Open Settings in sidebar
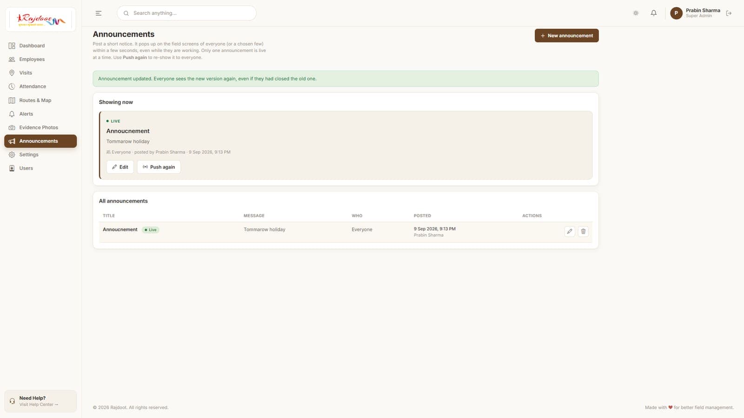Screen dimensions: 744x418 pyautogui.click(x=40, y=155)
